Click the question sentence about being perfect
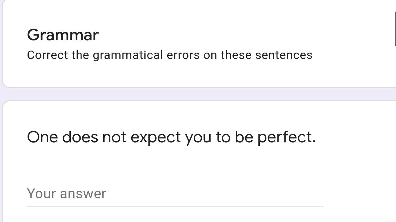Screen dimensions: 396x222 tap(171, 137)
